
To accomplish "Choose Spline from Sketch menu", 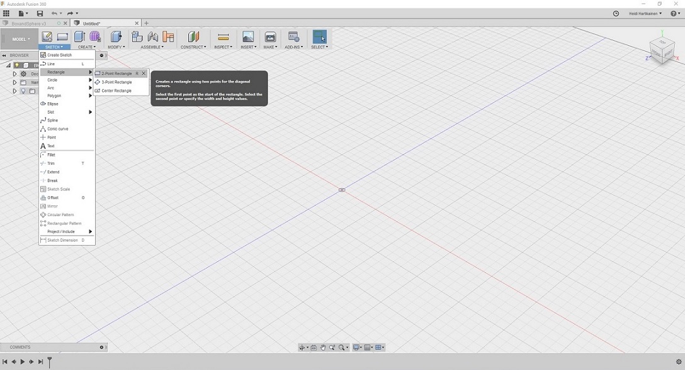I will (67, 120).
